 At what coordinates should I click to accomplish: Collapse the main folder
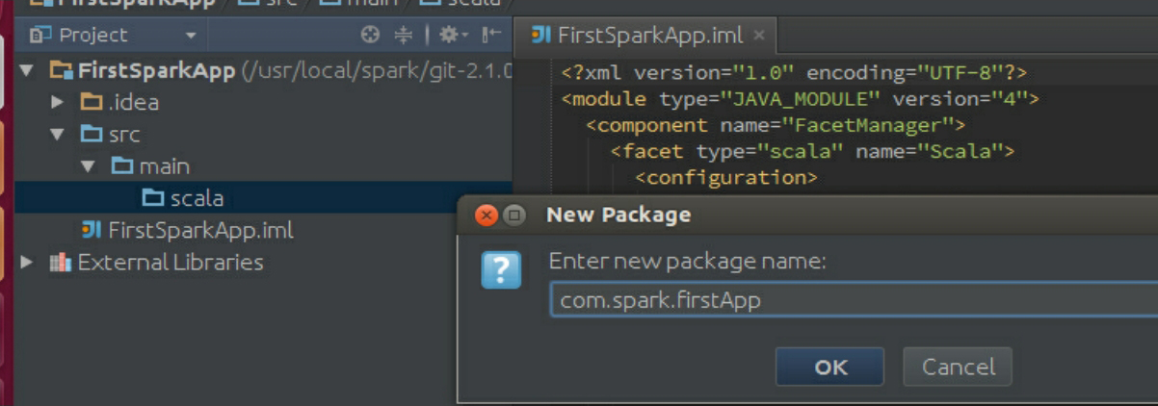89,166
